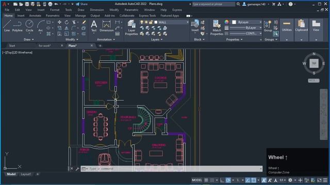The image size is (330, 185).
Task: Open the ByLayer object color dropdown
Action: click(260, 22)
